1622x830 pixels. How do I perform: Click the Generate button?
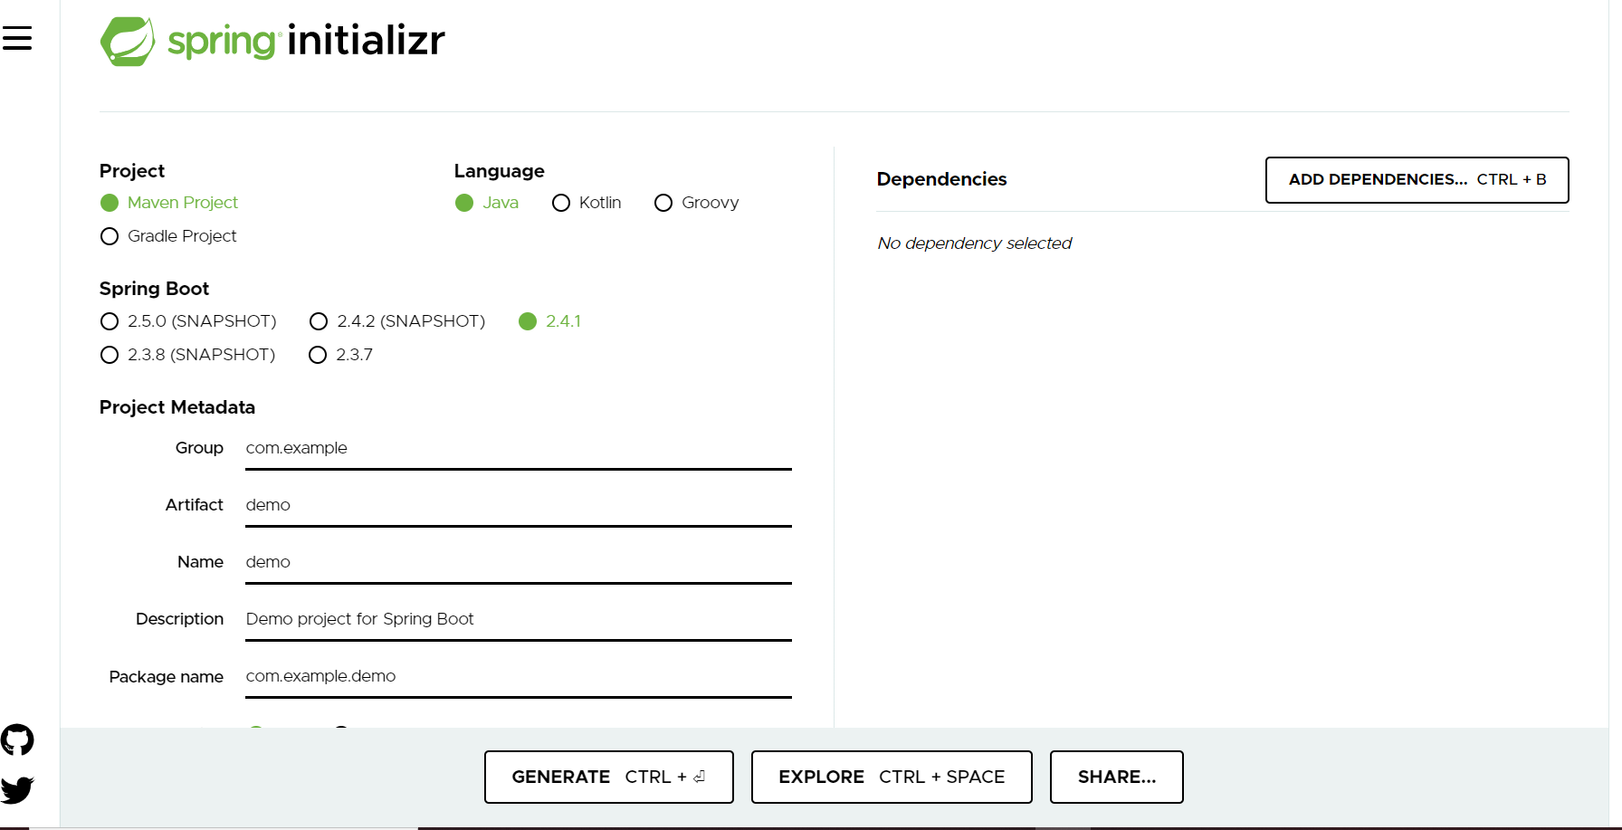[609, 777]
